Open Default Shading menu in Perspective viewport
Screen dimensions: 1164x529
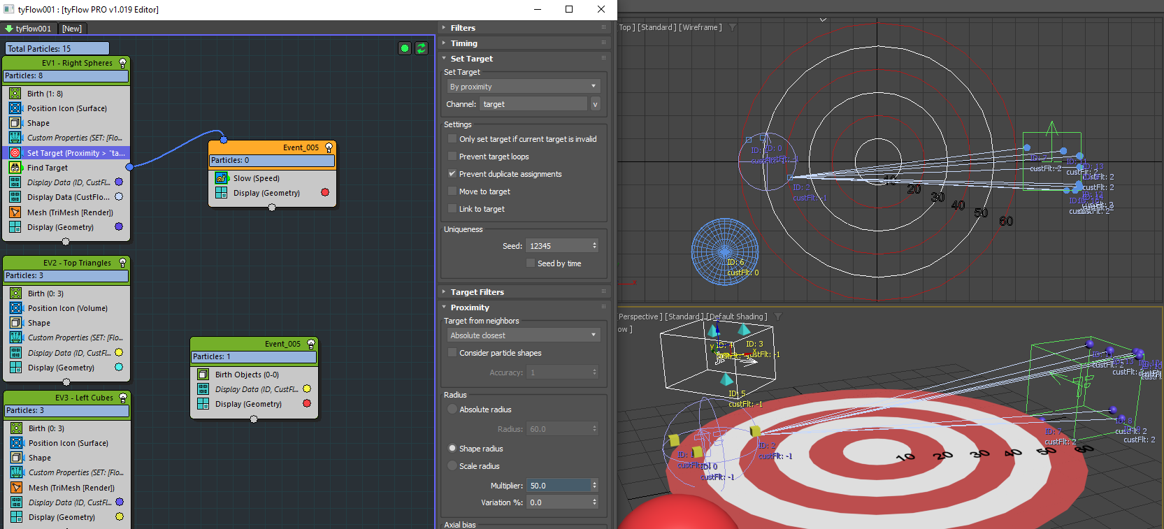(x=736, y=317)
